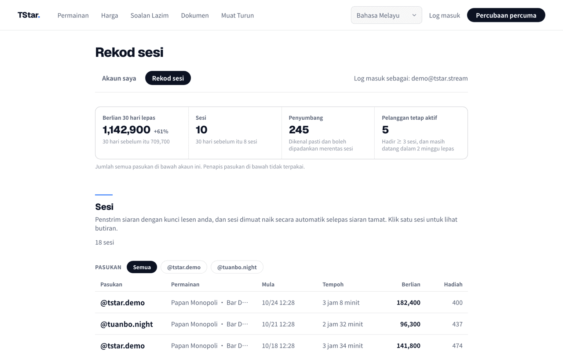
Task: Filter sessions by @tuanbo.night team
Action: tap(237, 267)
